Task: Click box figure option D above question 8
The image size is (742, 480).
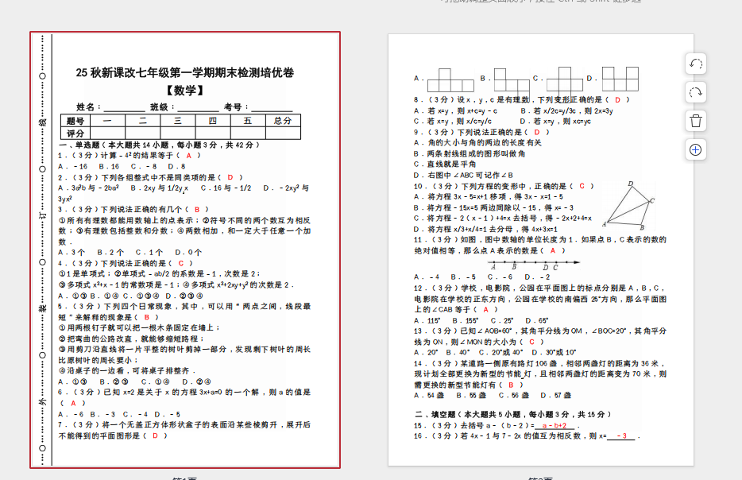Action: [x=620, y=79]
